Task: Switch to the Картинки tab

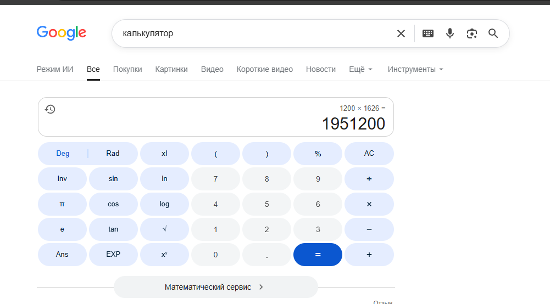Action: pos(171,69)
